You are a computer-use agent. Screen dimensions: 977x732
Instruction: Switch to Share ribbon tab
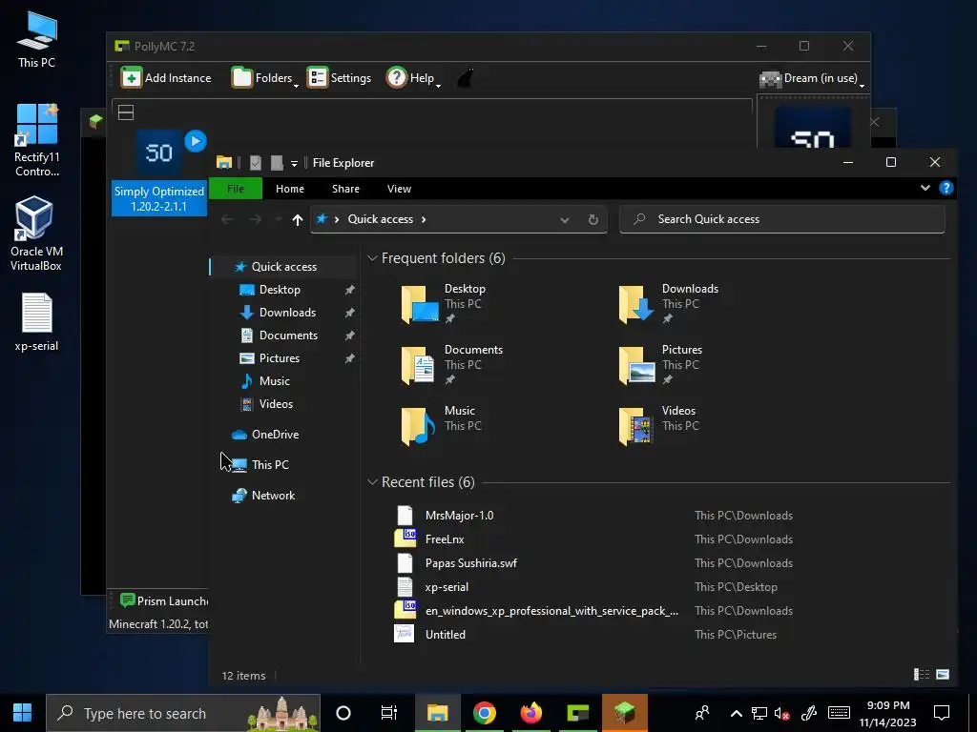tap(345, 189)
